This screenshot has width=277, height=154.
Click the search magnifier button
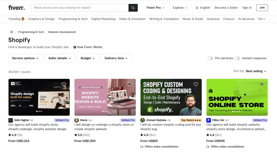(133, 8)
